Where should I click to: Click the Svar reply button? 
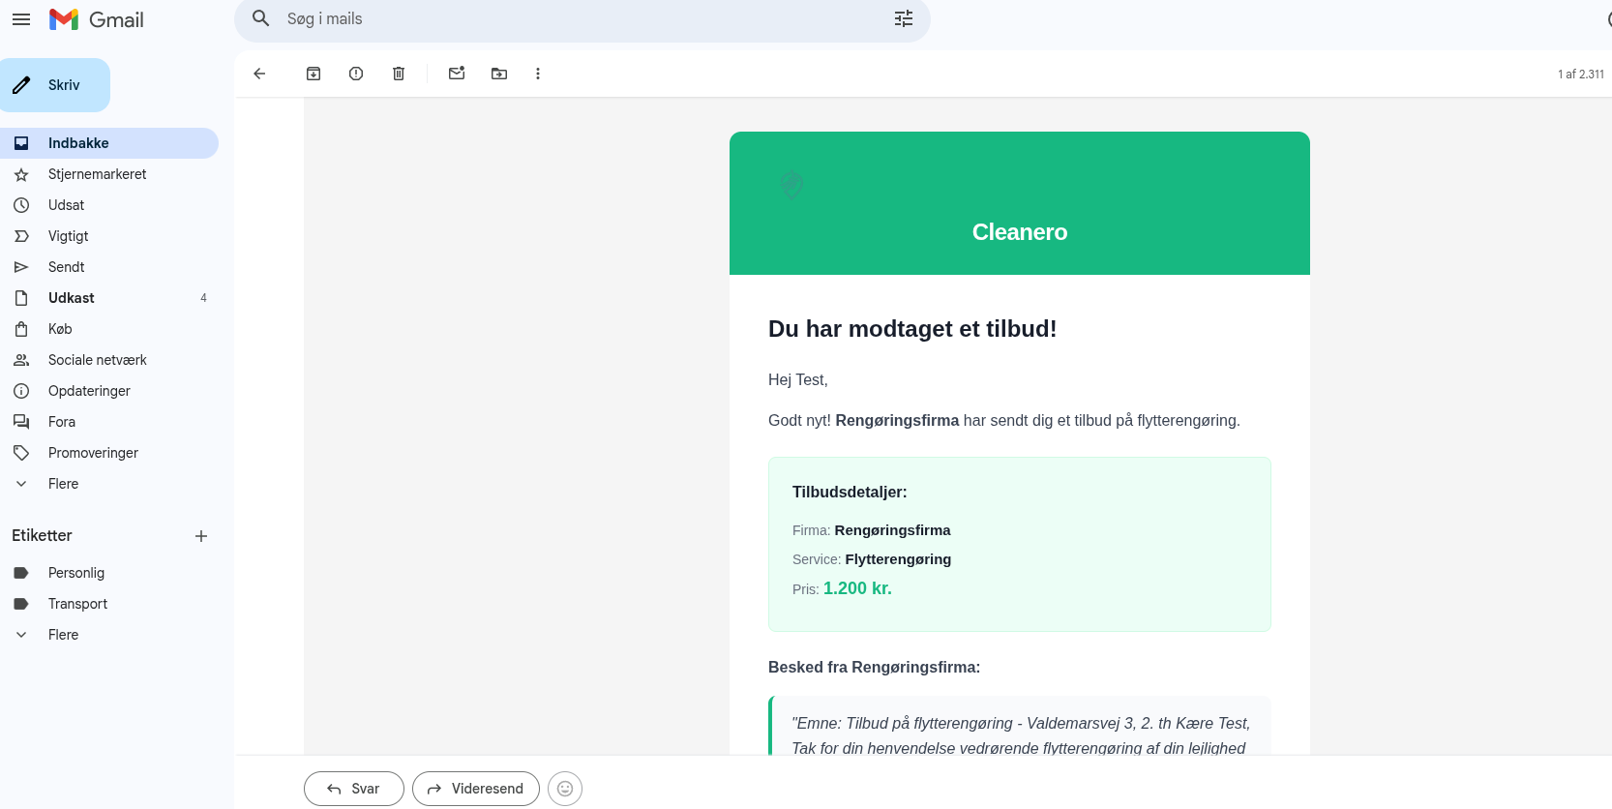(354, 789)
